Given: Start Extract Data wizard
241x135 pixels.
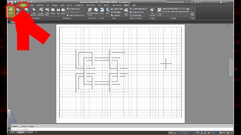Looking at the screenshot, I should coord(135,15).
